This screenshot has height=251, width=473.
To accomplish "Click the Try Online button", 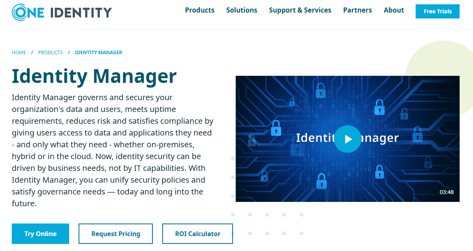I will click(40, 234).
